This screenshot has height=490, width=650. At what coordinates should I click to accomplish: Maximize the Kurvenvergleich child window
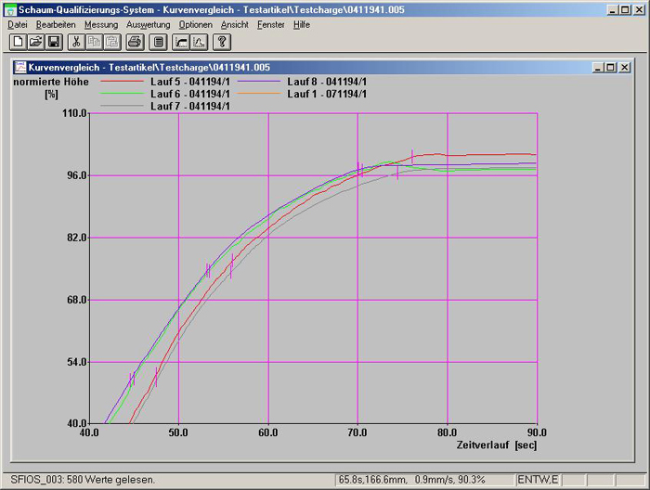point(610,67)
